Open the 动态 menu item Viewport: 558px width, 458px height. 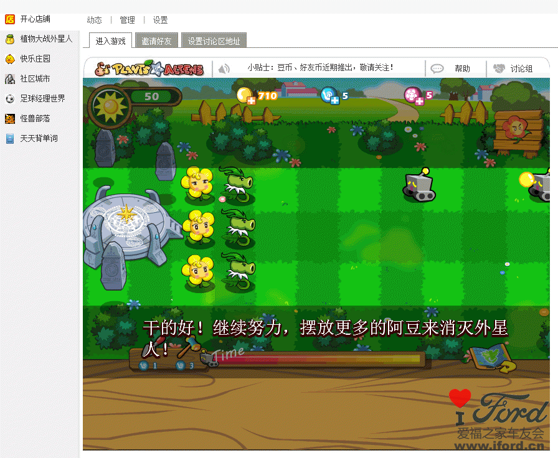94,21
